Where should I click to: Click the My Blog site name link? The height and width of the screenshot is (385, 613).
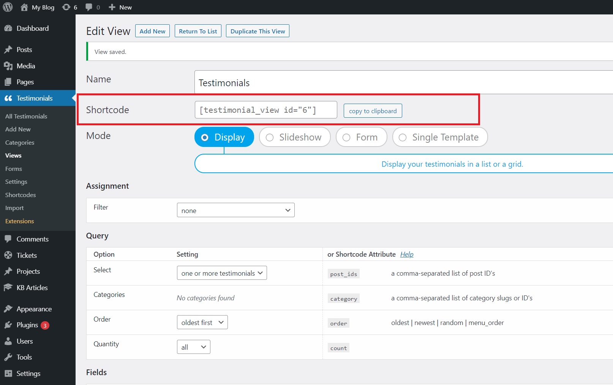(x=43, y=7)
